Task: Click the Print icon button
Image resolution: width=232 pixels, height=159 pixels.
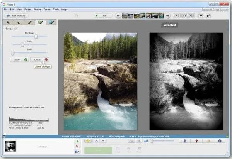Action: (129, 150)
